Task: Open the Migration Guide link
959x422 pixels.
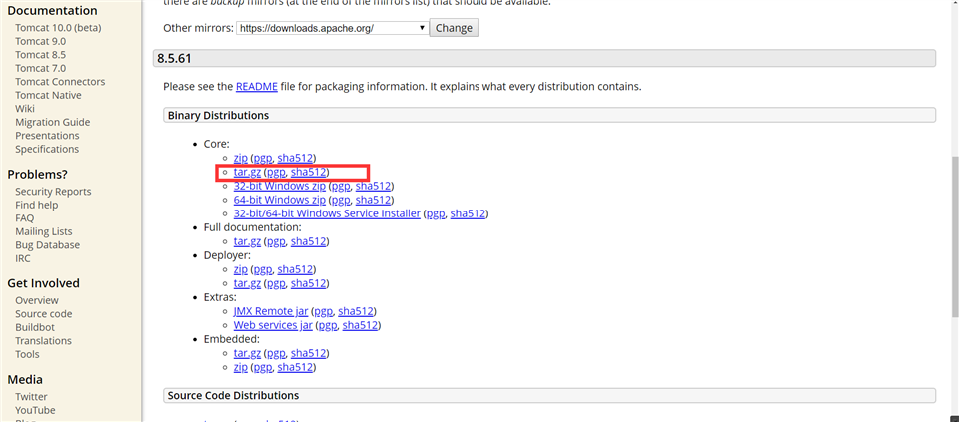Action: click(x=53, y=122)
